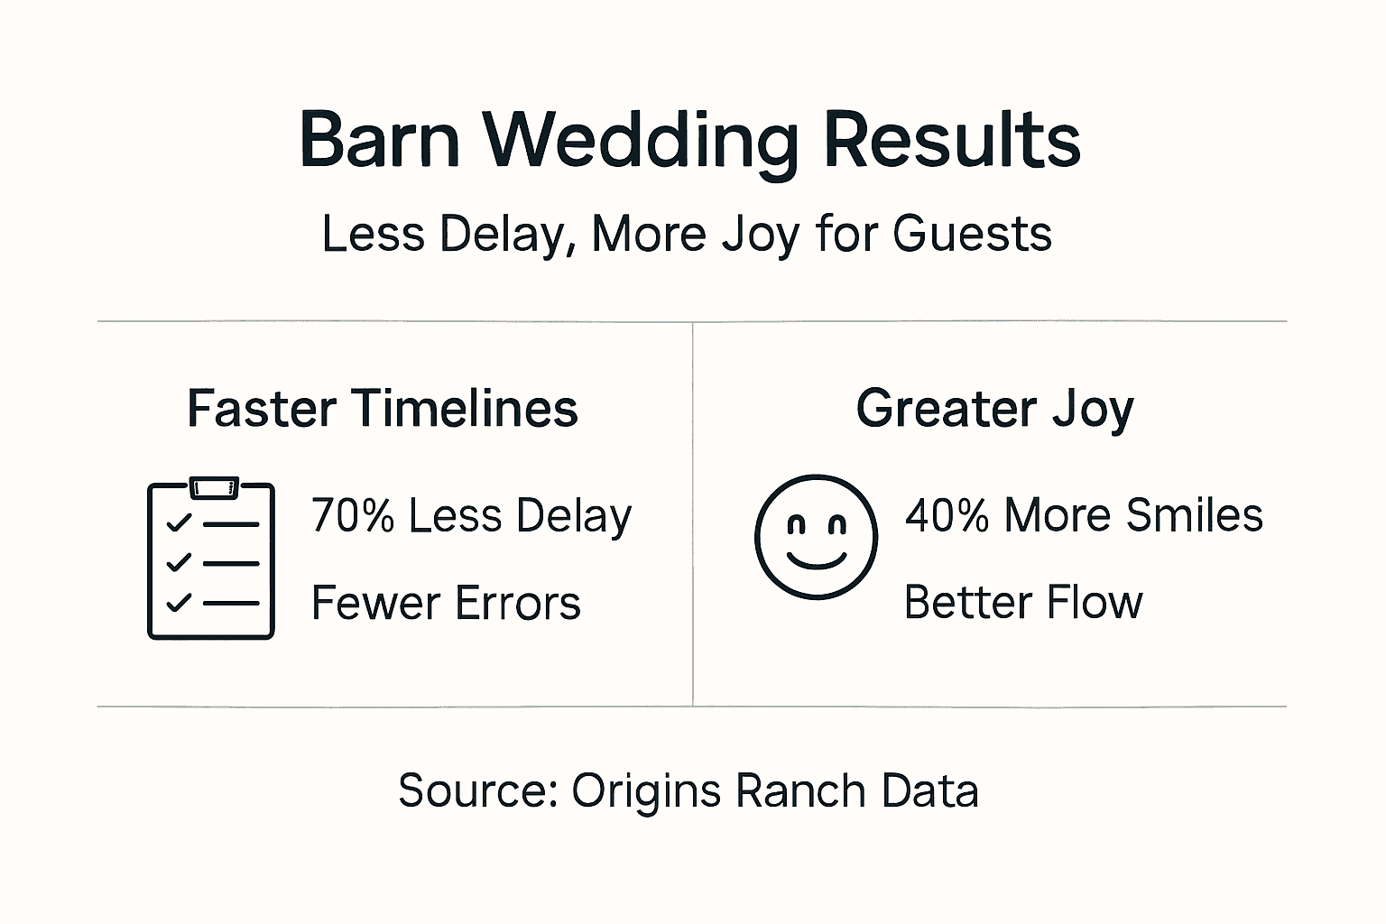The width and height of the screenshot is (1386, 924).
Task: Select the middle checkmark on the clipboard
Action: [x=179, y=562]
